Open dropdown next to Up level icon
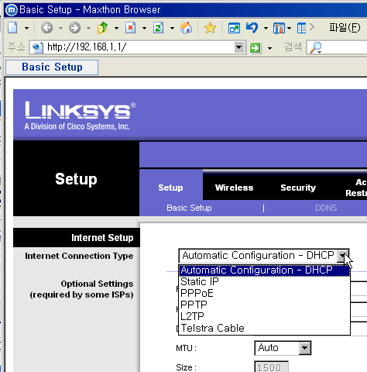The image size is (367, 372). coord(116,28)
